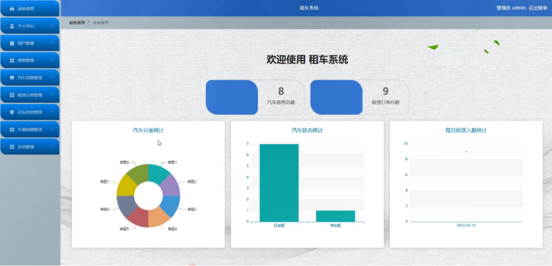
Task: Click the 类型5 chart label
Action: tap(124, 229)
